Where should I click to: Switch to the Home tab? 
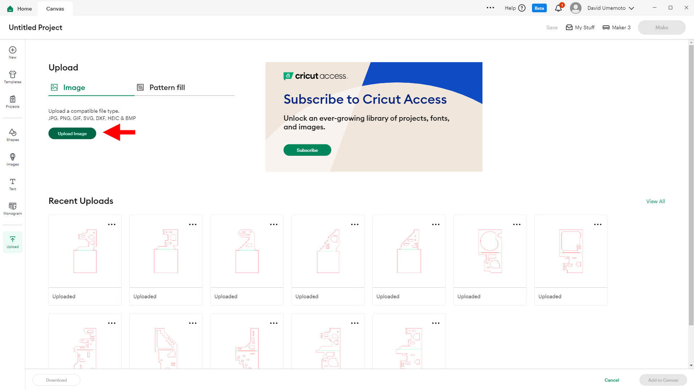click(x=19, y=8)
